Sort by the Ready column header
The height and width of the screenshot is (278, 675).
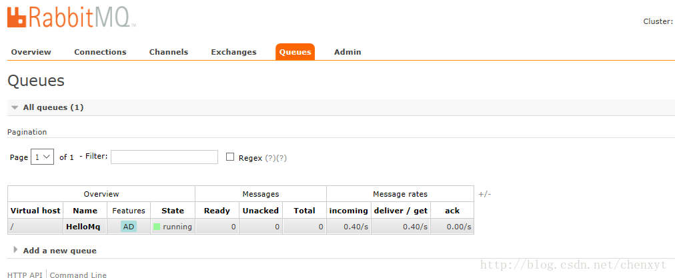pyautogui.click(x=217, y=211)
